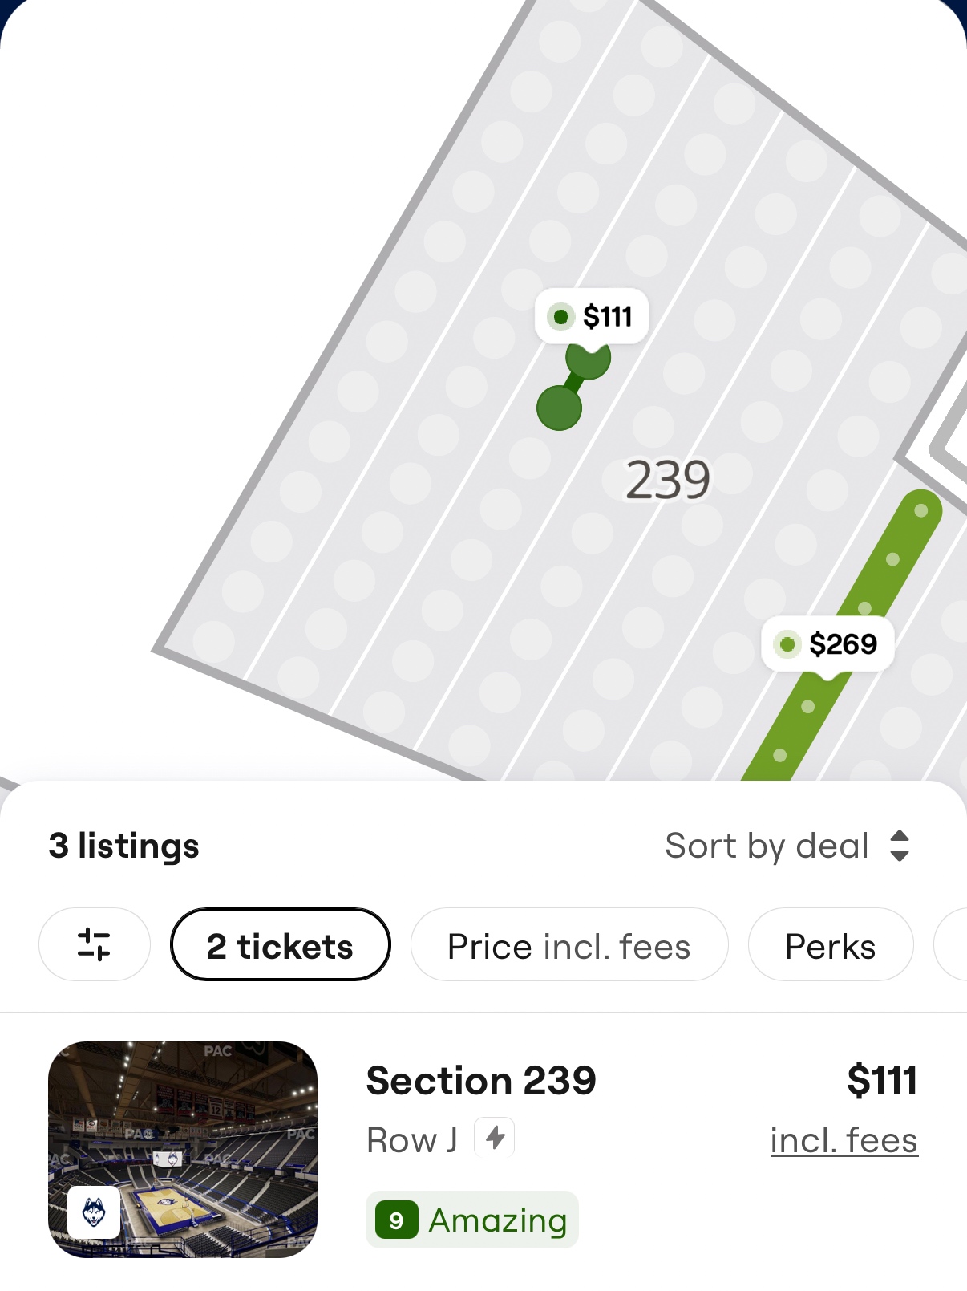Open the Sort by deal dropdown
Image resolution: width=967 pixels, height=1291 pixels.
coord(767,846)
